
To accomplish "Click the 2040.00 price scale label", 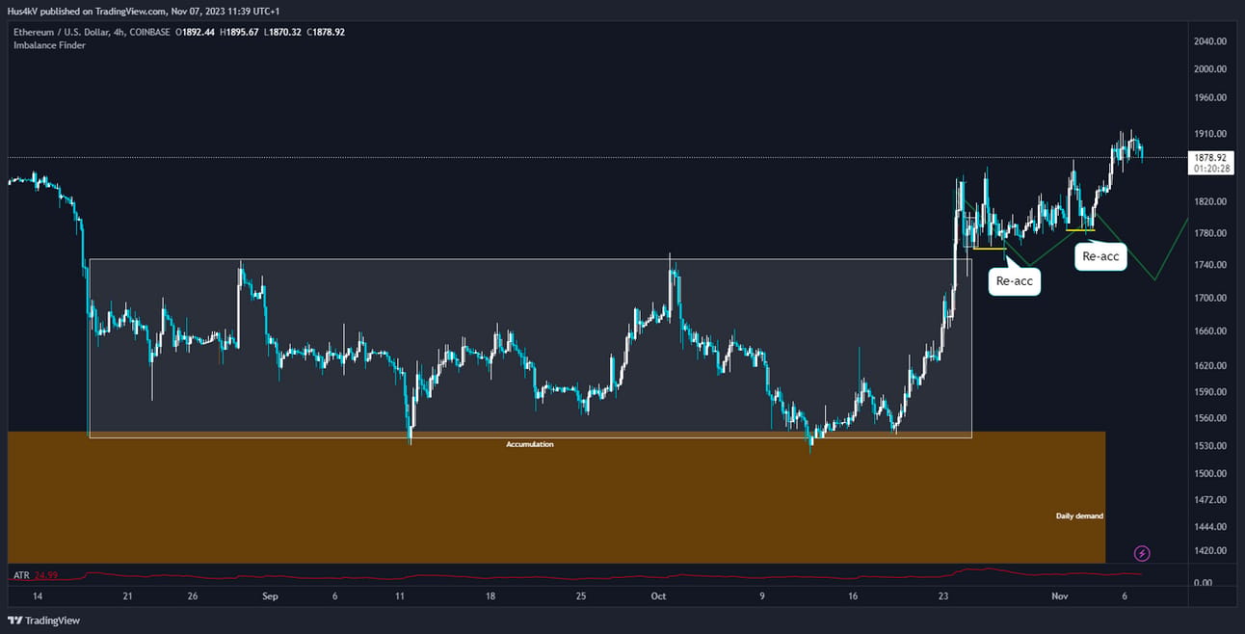I will pyautogui.click(x=1209, y=41).
